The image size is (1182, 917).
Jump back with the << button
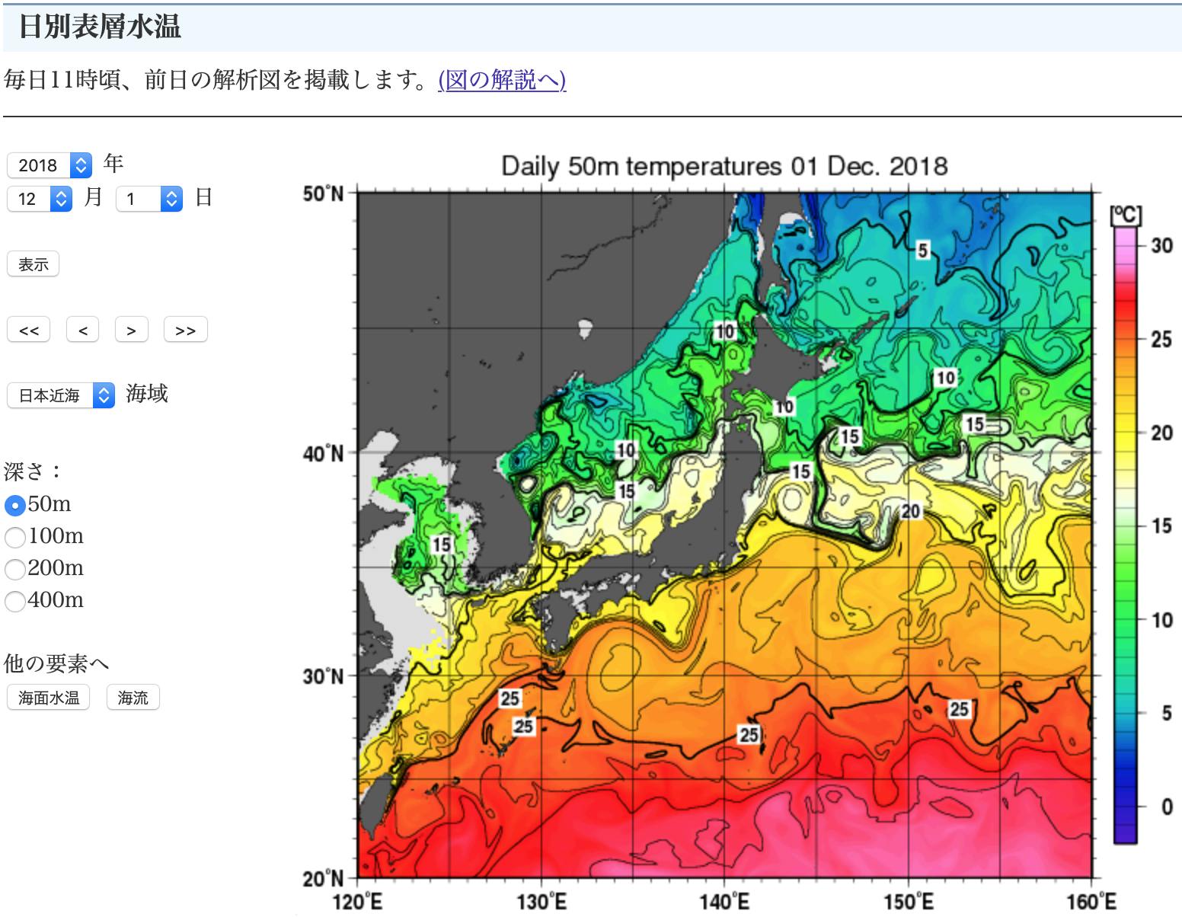[29, 331]
